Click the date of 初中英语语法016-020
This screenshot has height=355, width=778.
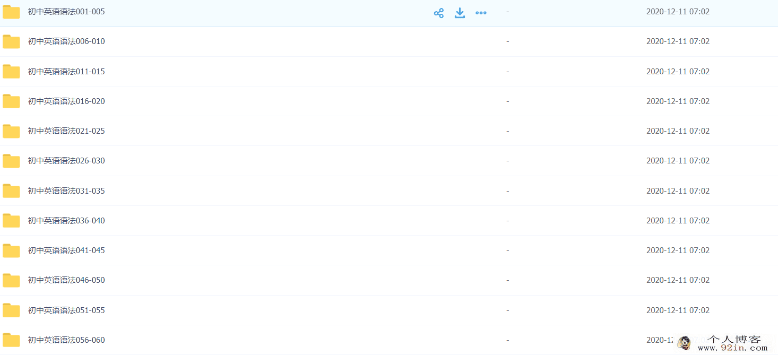coord(678,101)
